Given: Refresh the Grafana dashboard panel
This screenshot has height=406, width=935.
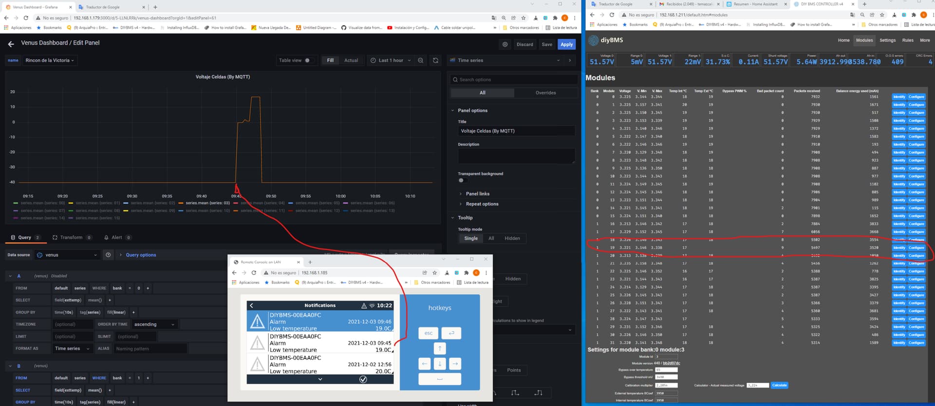Looking at the screenshot, I should [436, 60].
